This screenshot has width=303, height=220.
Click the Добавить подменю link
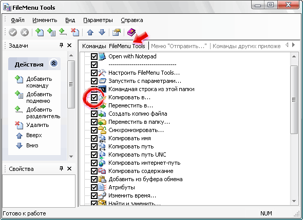[x=39, y=97]
